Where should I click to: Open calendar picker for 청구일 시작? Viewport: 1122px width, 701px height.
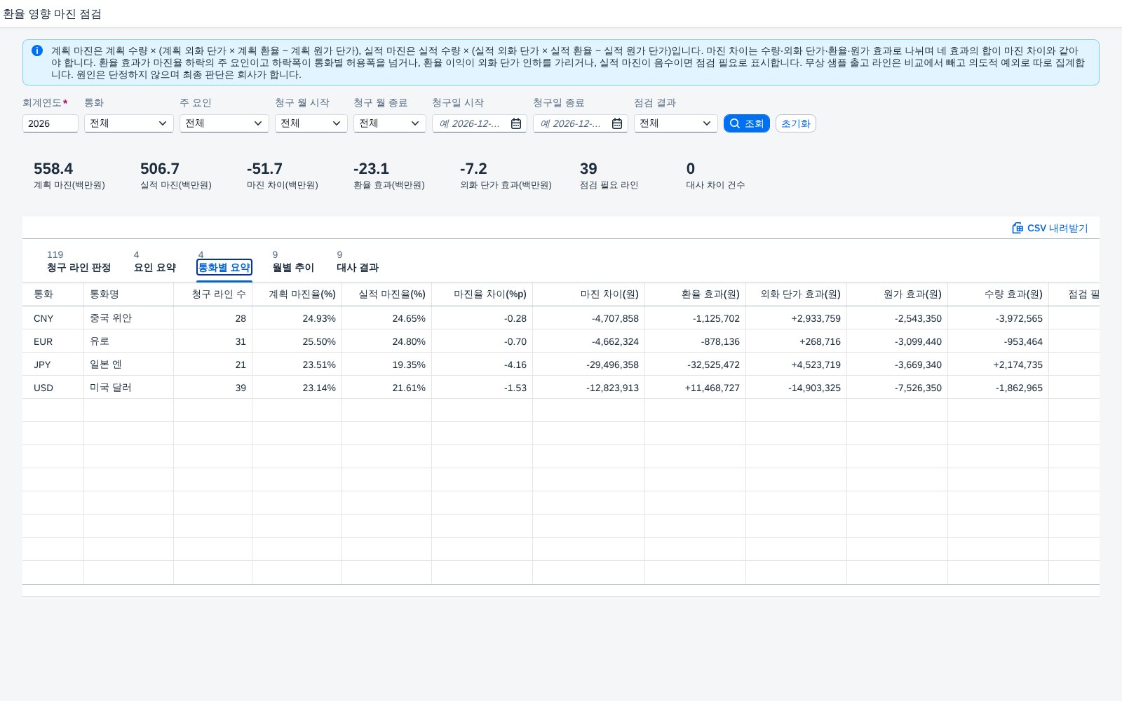[x=516, y=123]
